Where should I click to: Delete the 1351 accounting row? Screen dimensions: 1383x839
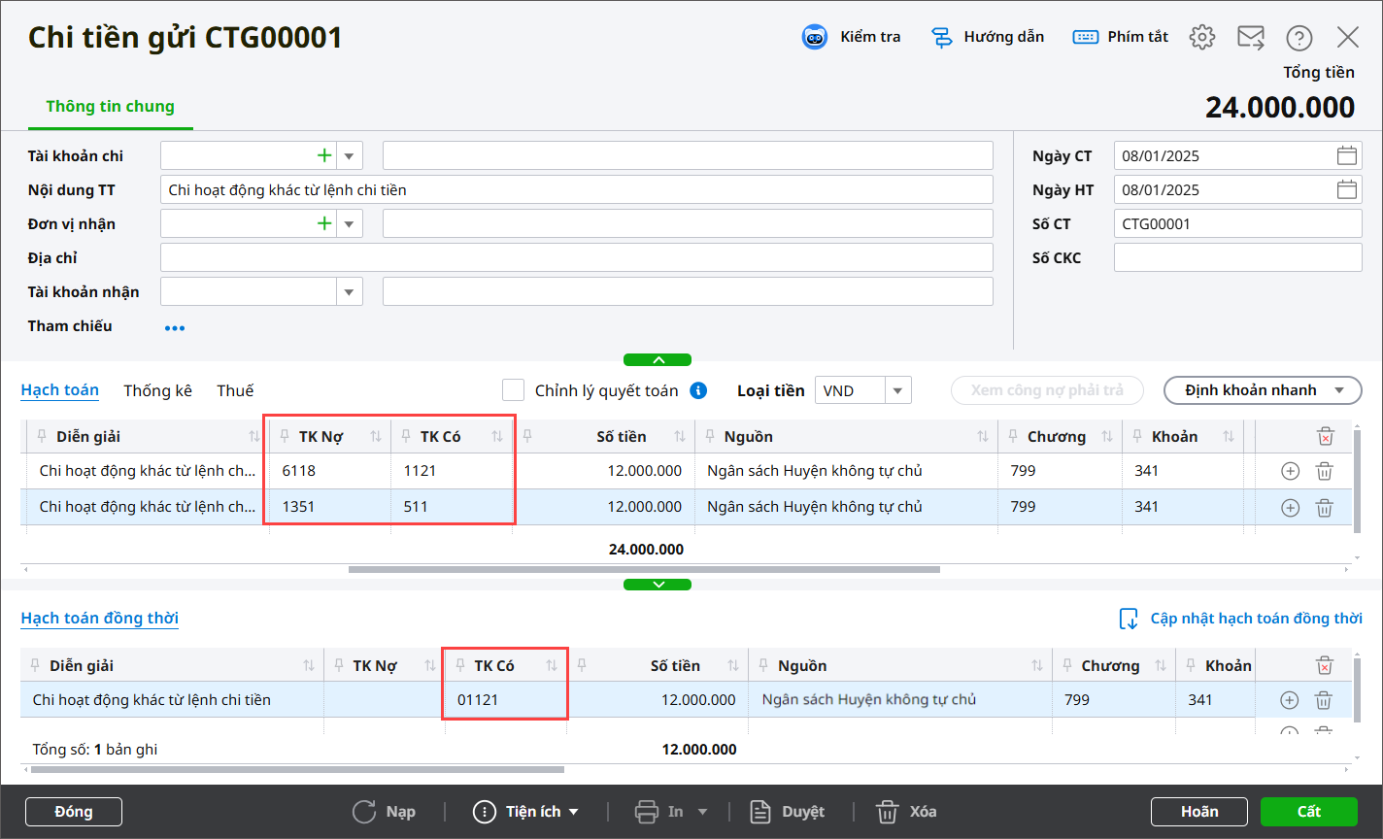(x=1324, y=507)
